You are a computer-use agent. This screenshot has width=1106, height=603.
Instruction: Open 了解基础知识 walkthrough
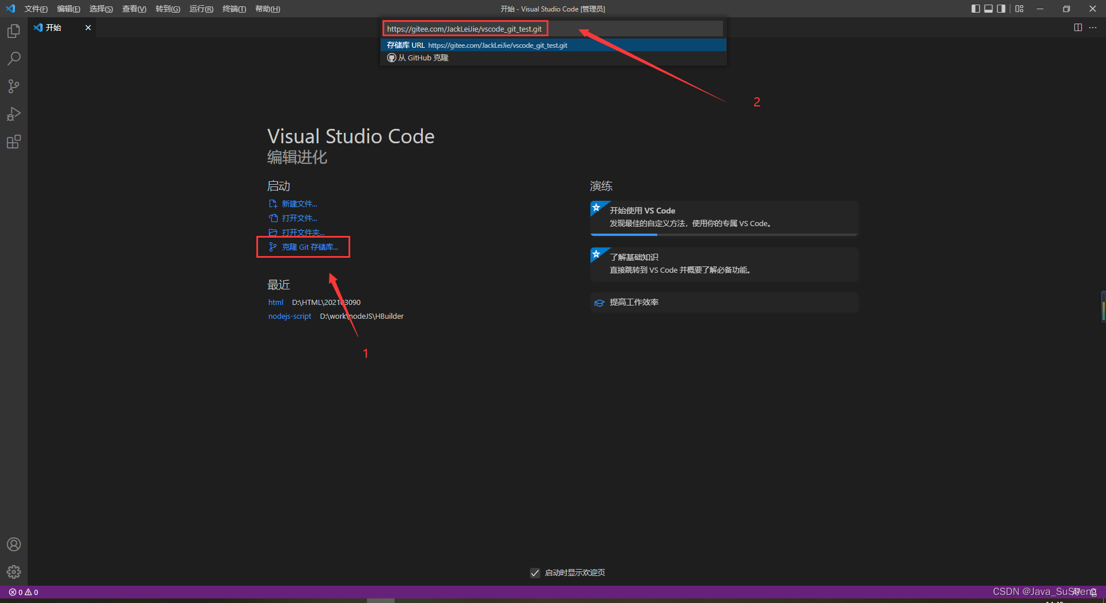click(x=724, y=264)
